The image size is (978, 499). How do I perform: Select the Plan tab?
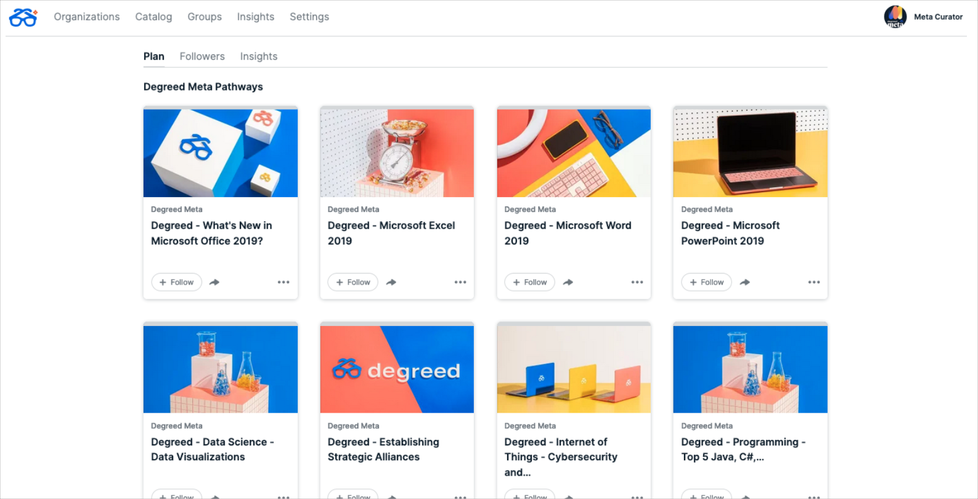click(x=154, y=56)
